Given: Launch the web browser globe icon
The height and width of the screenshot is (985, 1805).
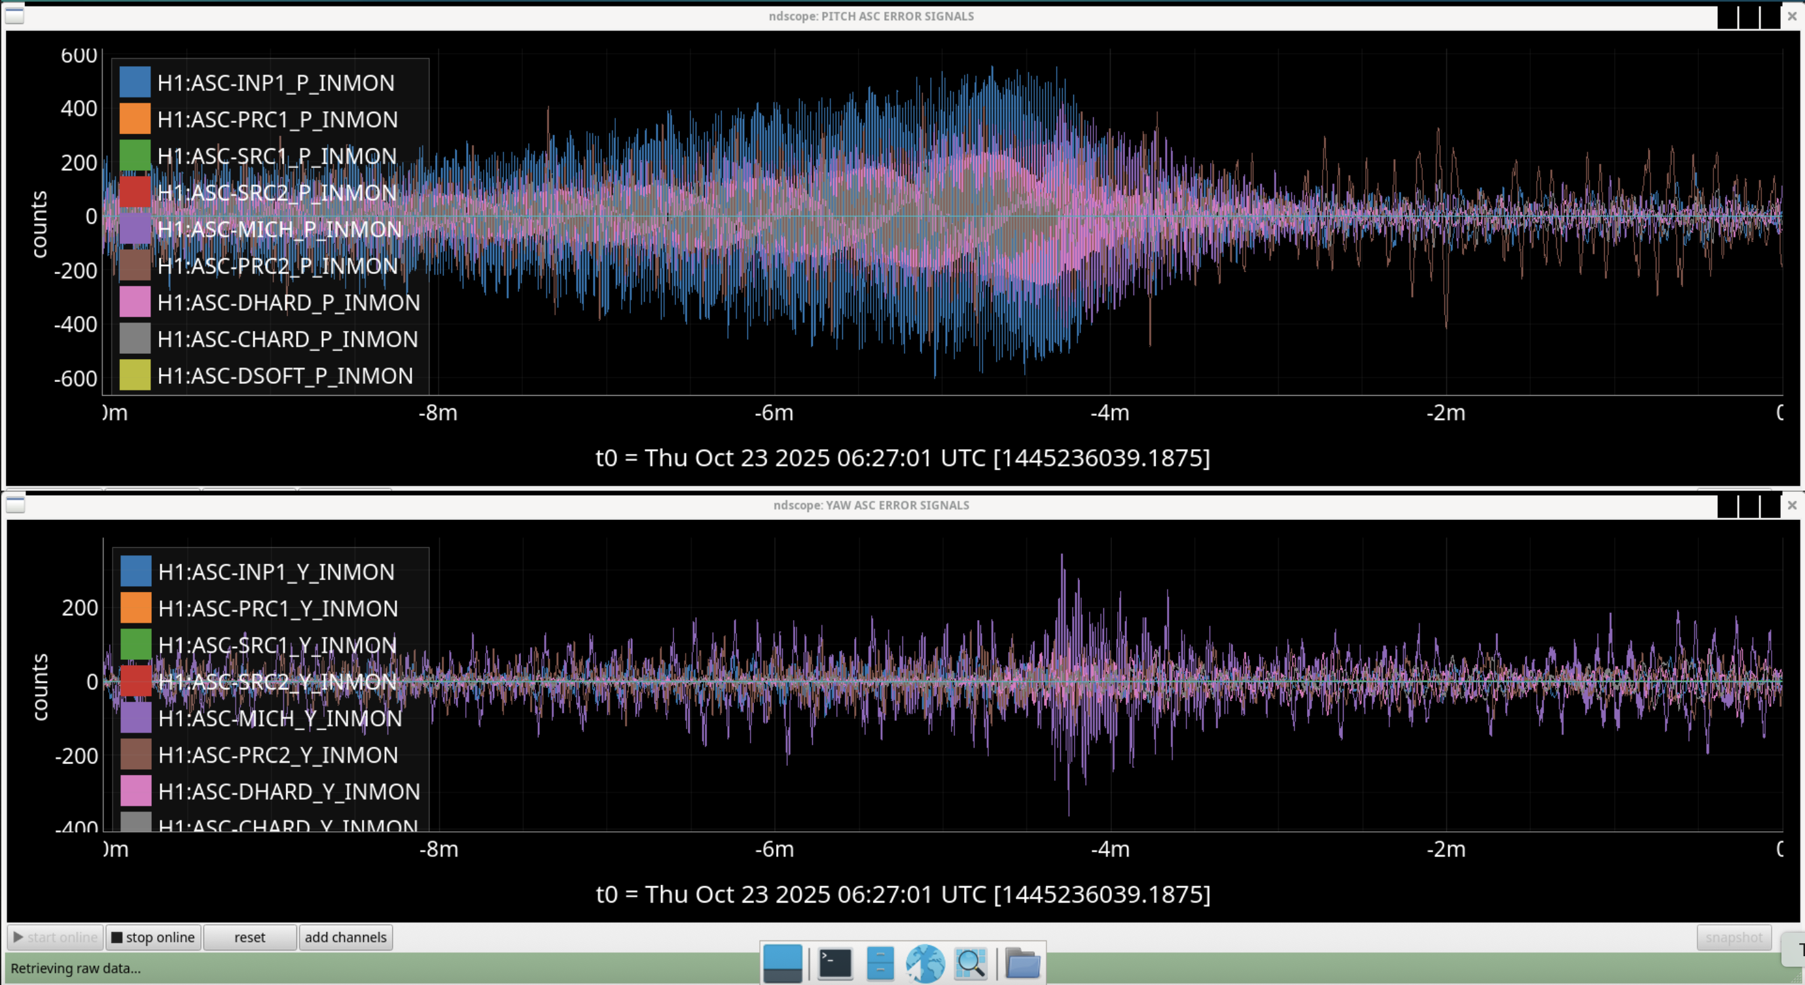Looking at the screenshot, I should coord(925,964).
